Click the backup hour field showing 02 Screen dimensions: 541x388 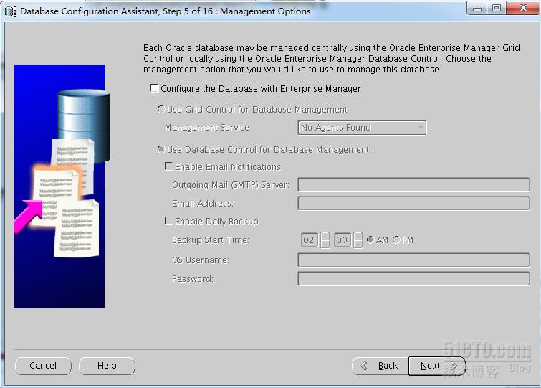pos(310,240)
